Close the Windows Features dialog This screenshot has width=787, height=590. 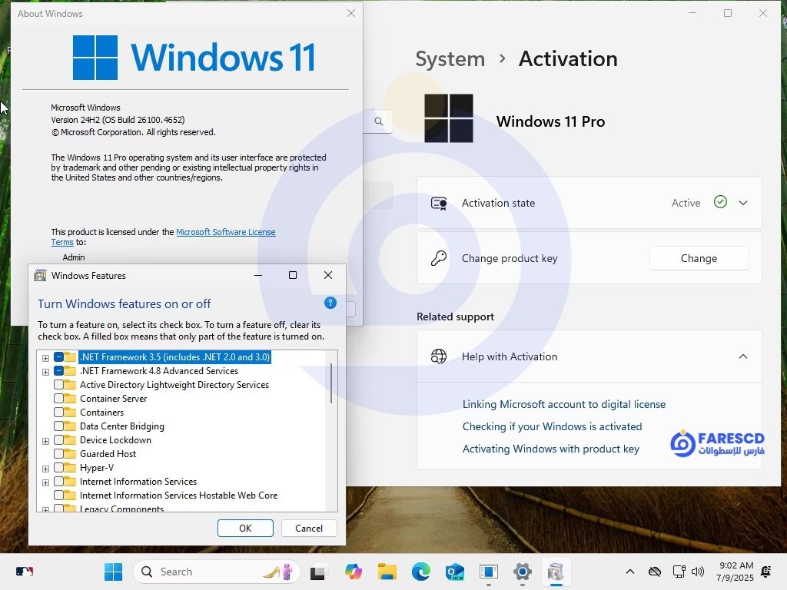[x=327, y=275]
